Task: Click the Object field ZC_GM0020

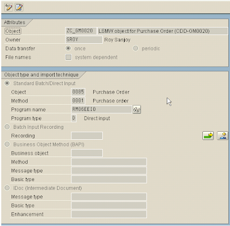Action: (x=80, y=31)
